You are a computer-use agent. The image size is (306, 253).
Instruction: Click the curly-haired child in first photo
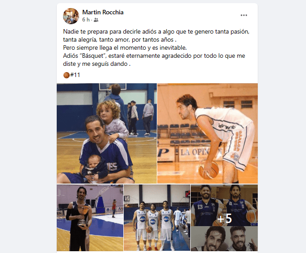click(111, 120)
